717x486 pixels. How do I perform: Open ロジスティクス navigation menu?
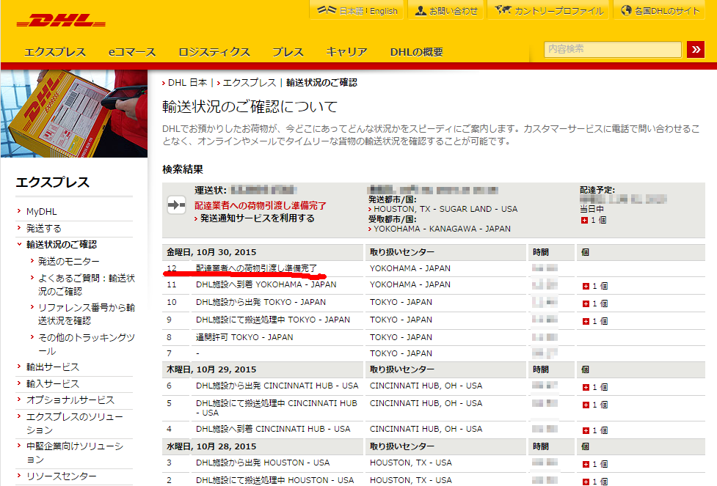pyautogui.click(x=214, y=52)
